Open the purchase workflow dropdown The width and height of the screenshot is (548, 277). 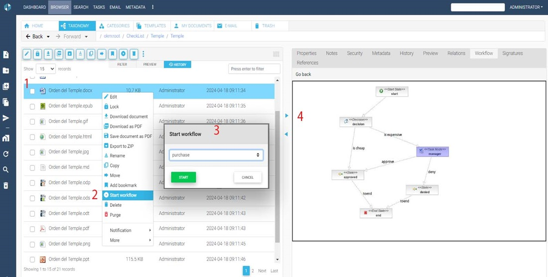click(x=216, y=155)
